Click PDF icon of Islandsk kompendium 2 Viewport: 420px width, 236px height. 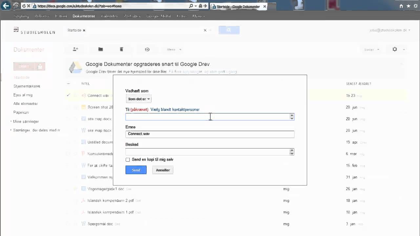[x=83, y=201]
